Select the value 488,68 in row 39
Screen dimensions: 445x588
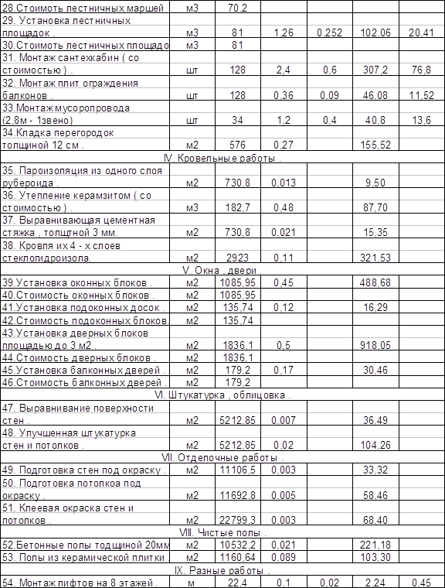375,282
